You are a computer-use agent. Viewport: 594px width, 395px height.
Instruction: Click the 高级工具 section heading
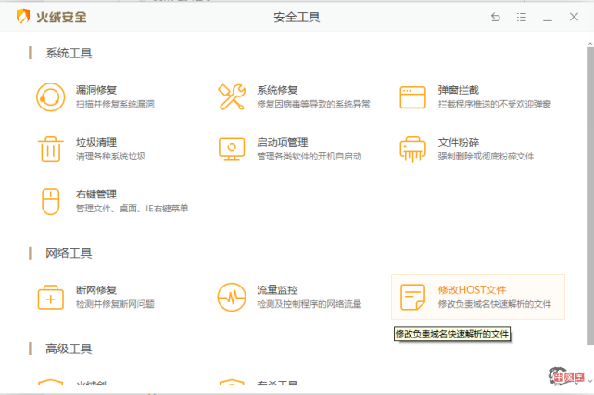point(69,349)
